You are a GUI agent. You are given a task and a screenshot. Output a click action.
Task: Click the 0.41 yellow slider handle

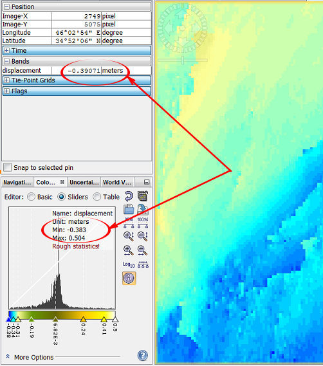(104, 319)
